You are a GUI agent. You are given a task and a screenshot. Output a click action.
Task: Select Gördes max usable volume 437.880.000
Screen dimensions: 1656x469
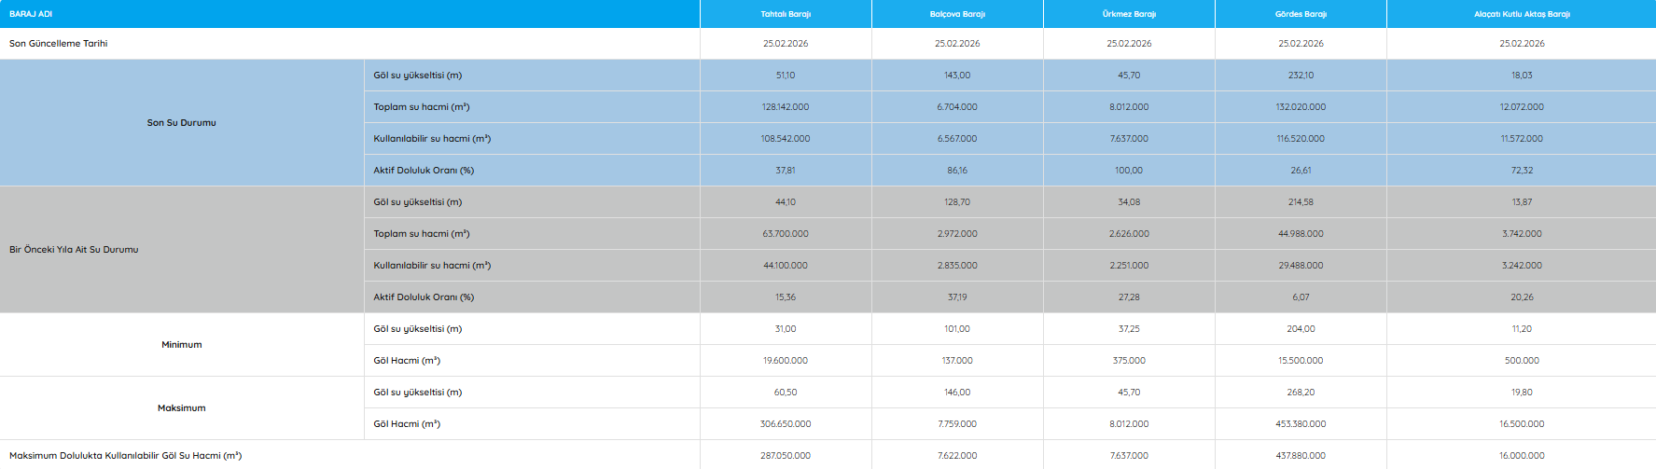[1301, 456]
